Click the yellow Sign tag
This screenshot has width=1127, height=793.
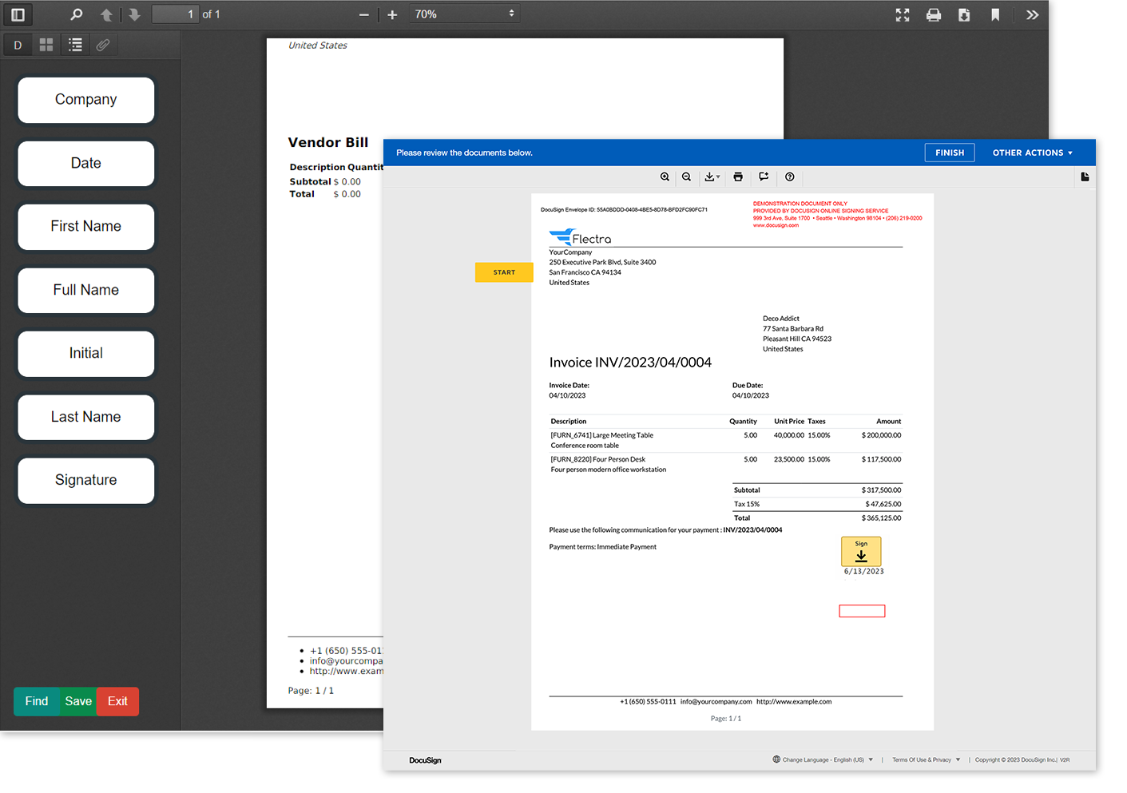[x=861, y=551]
